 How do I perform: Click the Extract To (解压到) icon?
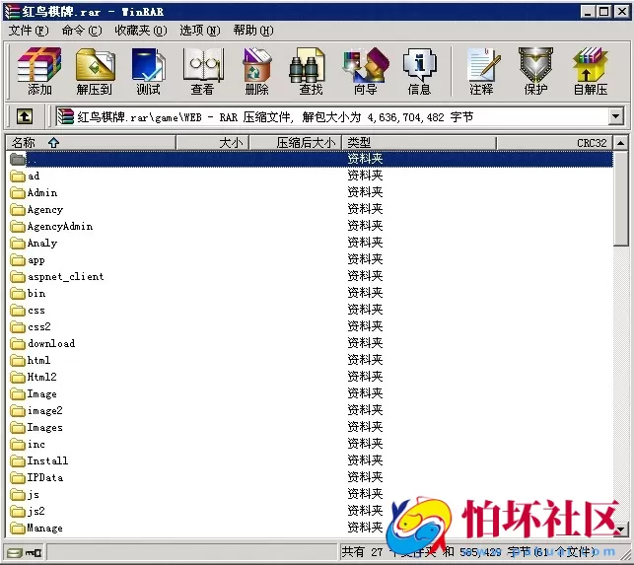(x=95, y=72)
